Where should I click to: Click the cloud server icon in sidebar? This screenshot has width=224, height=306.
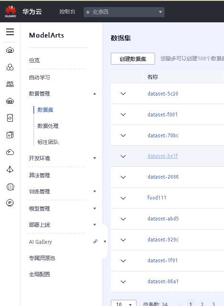10,50
